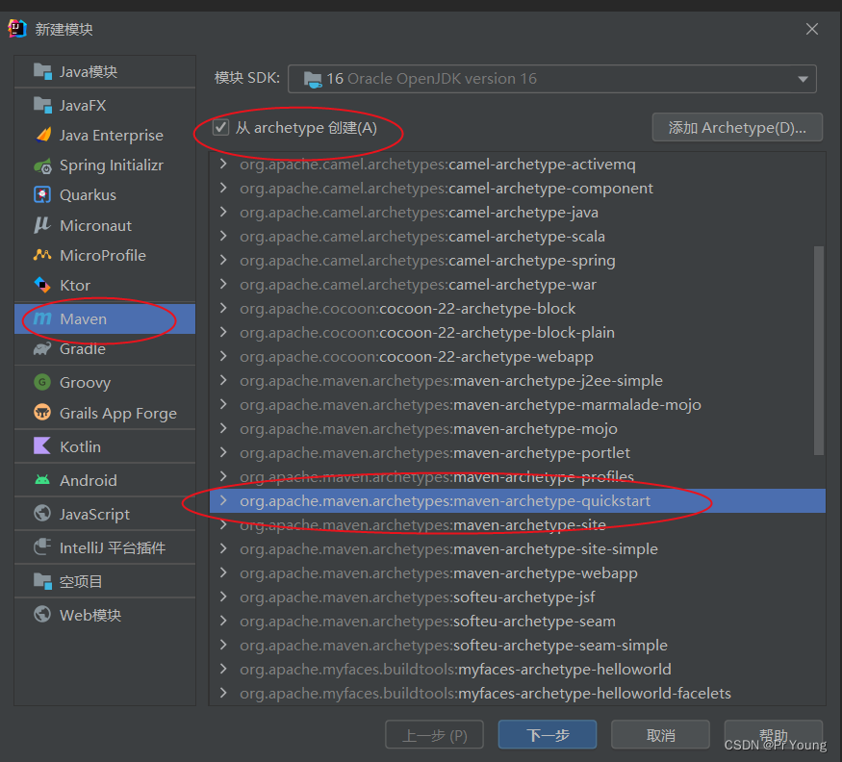The height and width of the screenshot is (762, 842).
Task: Click the Web模块 globe icon
Action: (x=42, y=614)
